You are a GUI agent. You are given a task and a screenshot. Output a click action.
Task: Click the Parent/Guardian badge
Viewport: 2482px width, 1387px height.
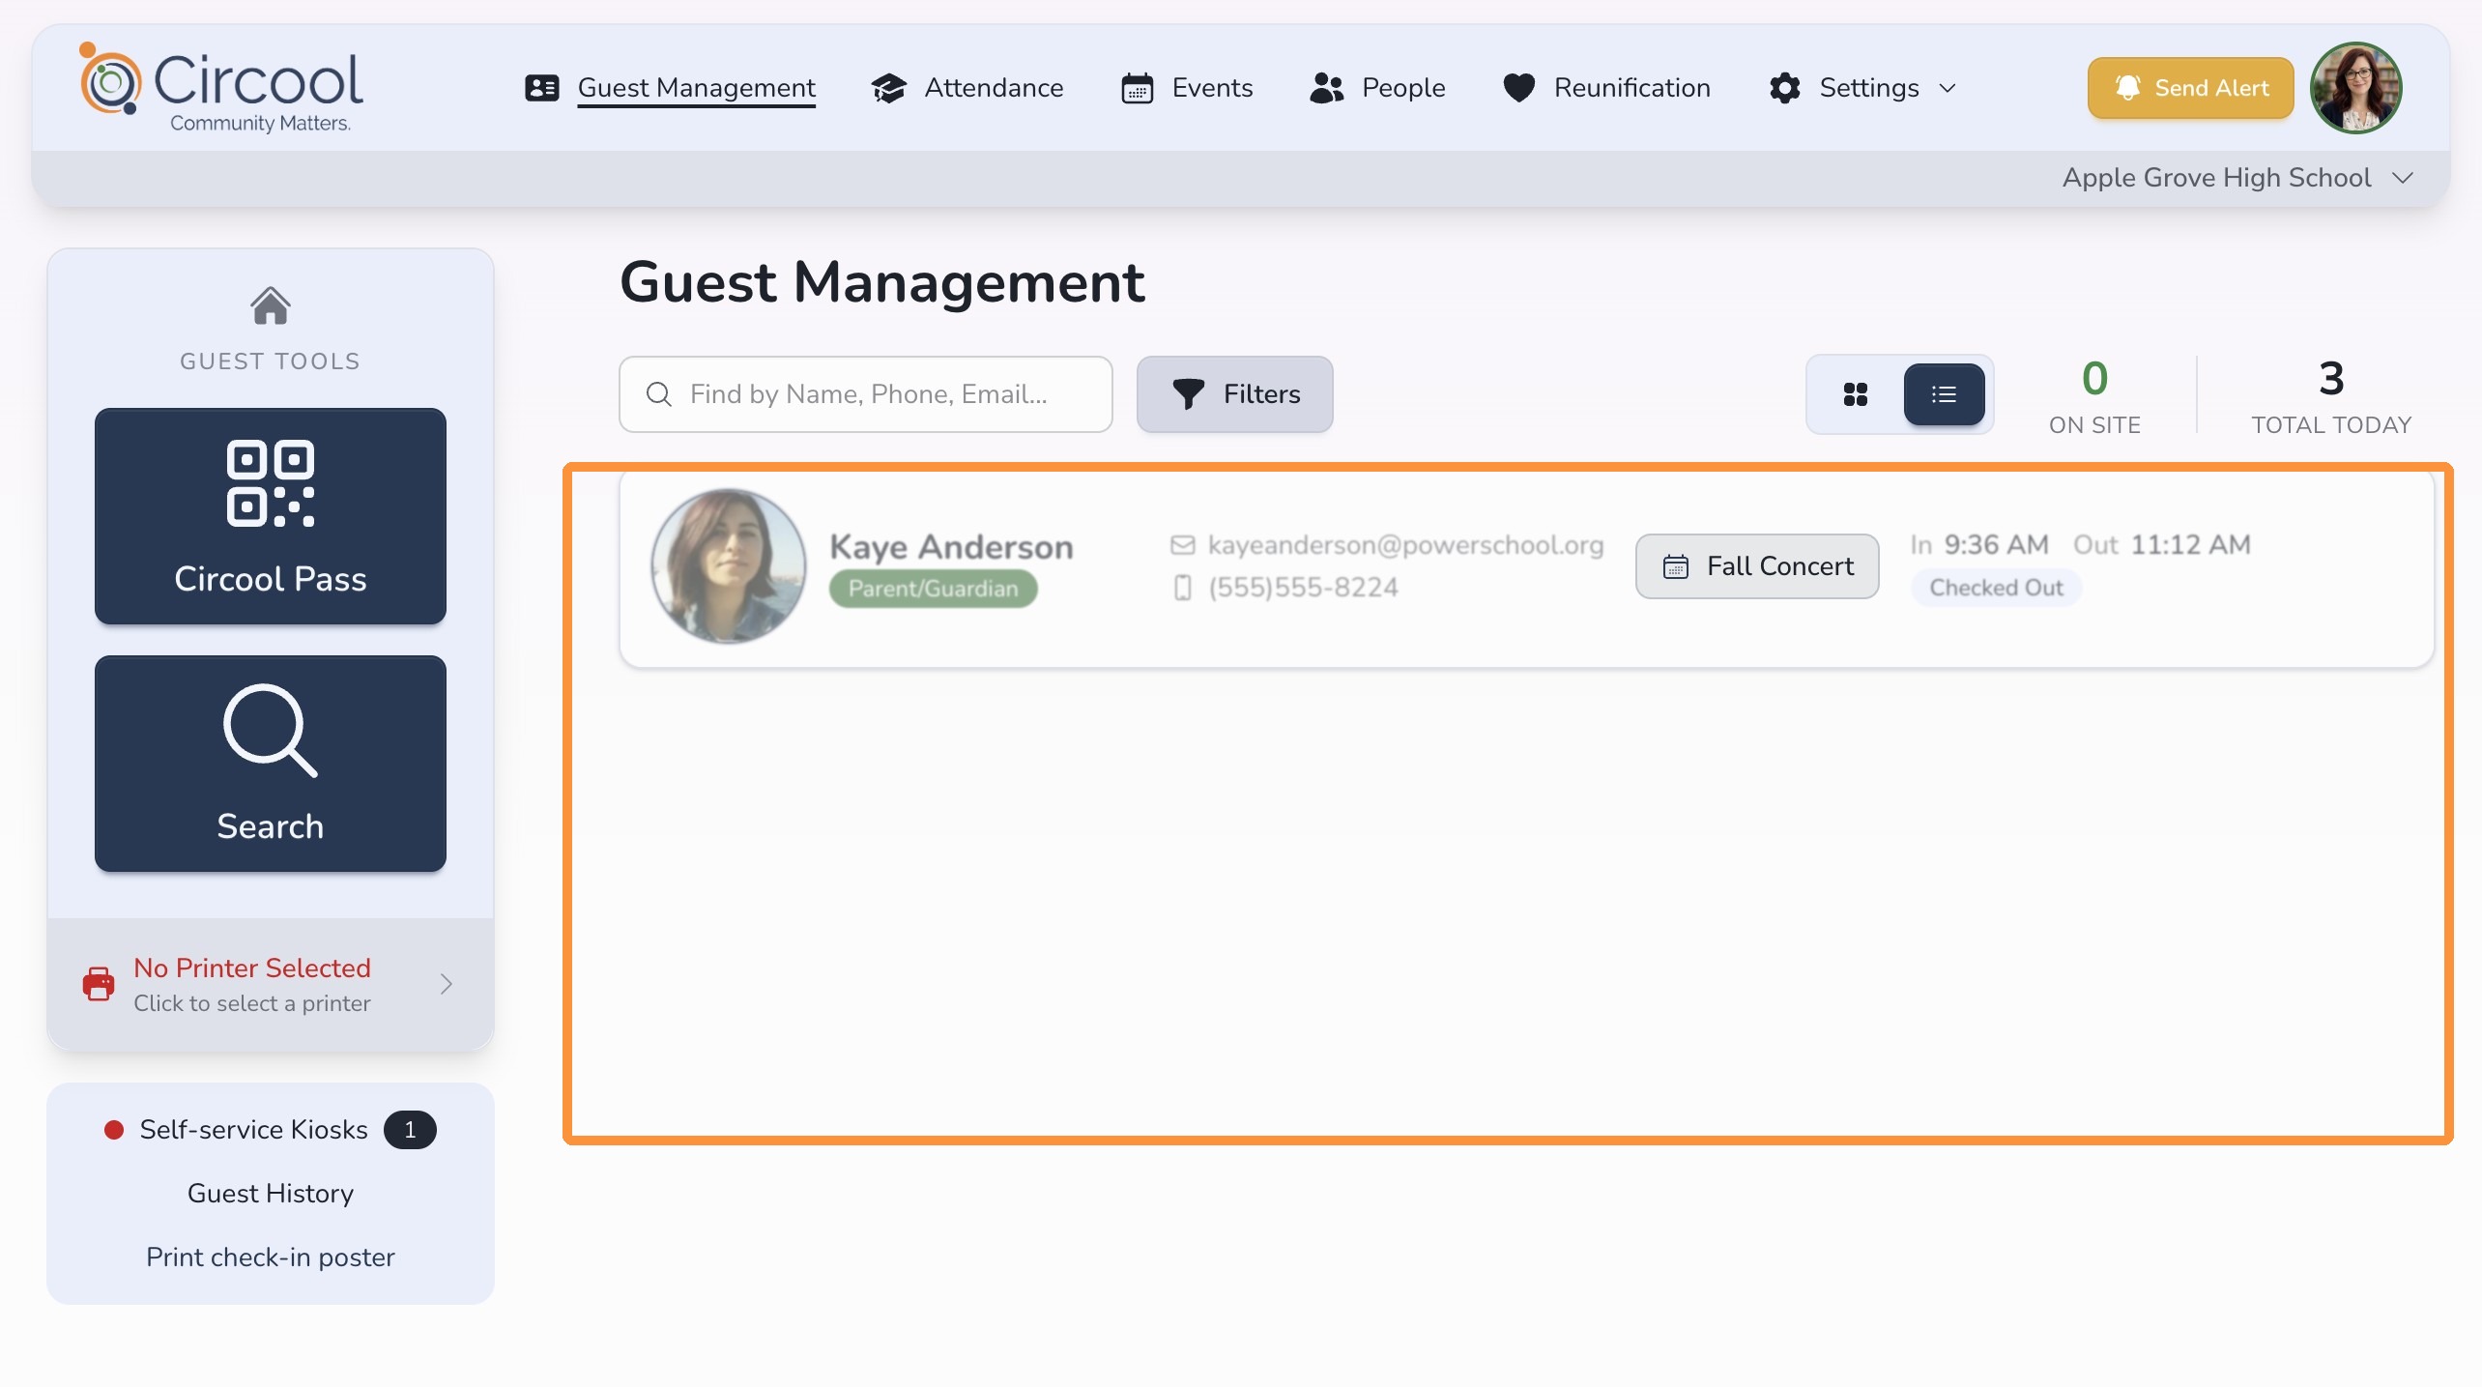click(x=933, y=589)
